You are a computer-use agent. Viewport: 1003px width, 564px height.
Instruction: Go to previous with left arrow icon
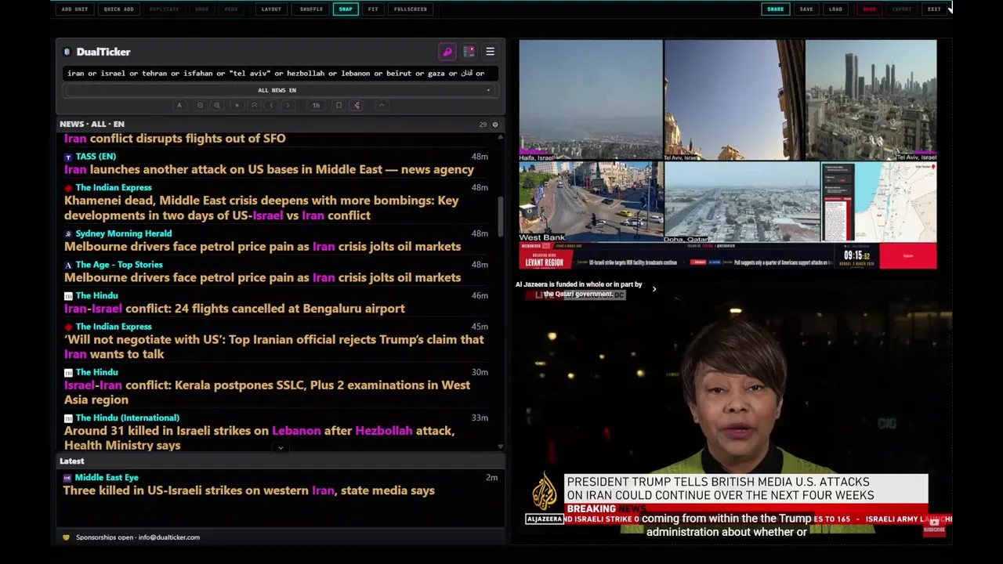coord(271,105)
